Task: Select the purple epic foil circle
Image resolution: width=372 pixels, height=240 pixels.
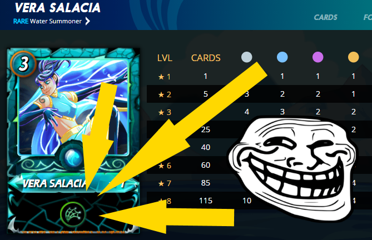Action: (x=318, y=57)
